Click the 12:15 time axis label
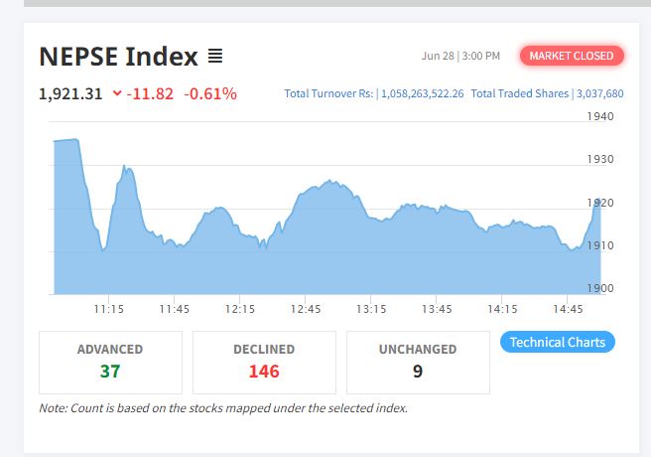651x457 pixels. click(x=240, y=309)
